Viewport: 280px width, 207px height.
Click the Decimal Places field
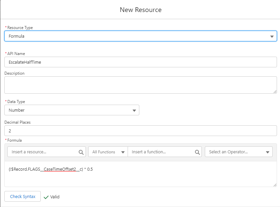(141, 131)
